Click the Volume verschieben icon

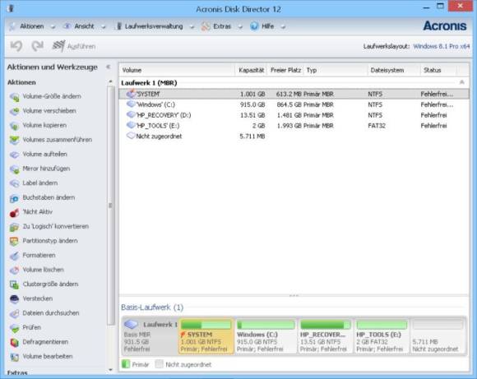click(14, 111)
